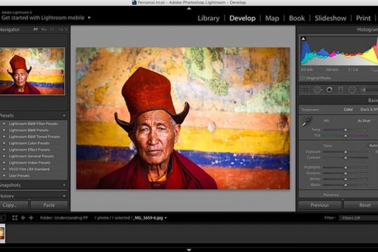The image size is (378, 252).
Task: Click the Shadows slider handle
Action: (x=346, y=173)
